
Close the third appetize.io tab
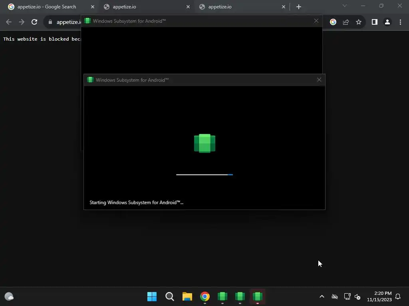(x=284, y=7)
